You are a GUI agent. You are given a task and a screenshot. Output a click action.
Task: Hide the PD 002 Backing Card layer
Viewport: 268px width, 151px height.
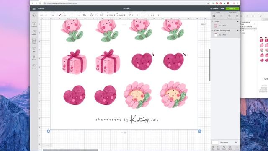(x=237, y=31)
